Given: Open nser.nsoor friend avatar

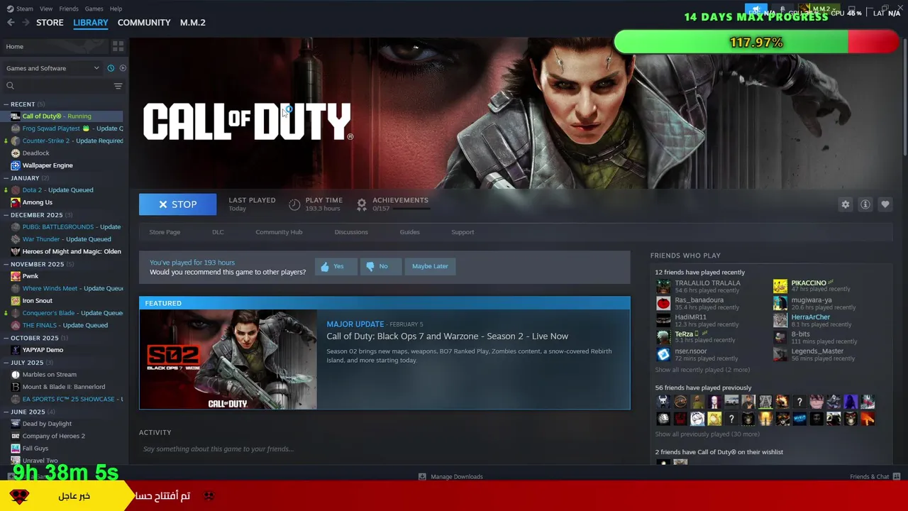Looking at the screenshot, I should (x=663, y=354).
